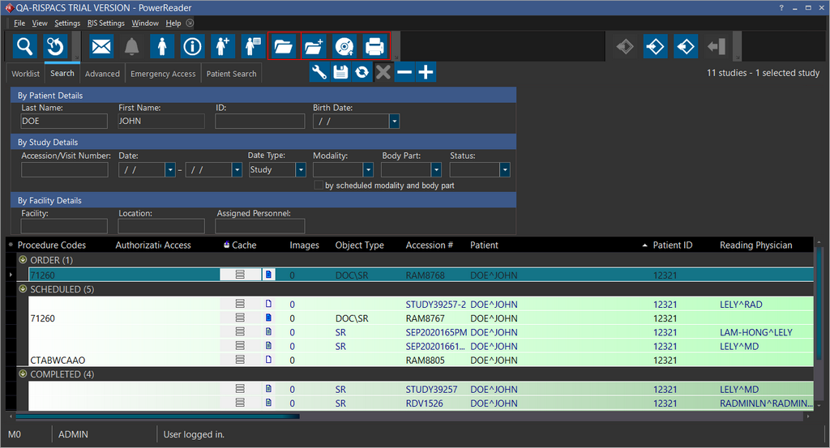
Task: Click the floppy disk save icon
Action: click(340, 72)
